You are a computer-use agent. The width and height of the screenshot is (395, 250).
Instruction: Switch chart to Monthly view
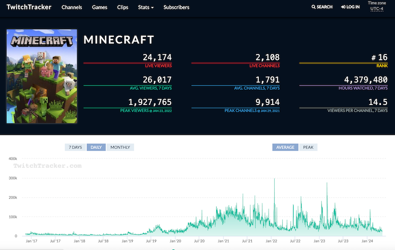(120, 147)
